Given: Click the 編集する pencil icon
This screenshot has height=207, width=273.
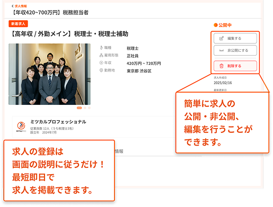Looking at the screenshot, I should point(222,38).
